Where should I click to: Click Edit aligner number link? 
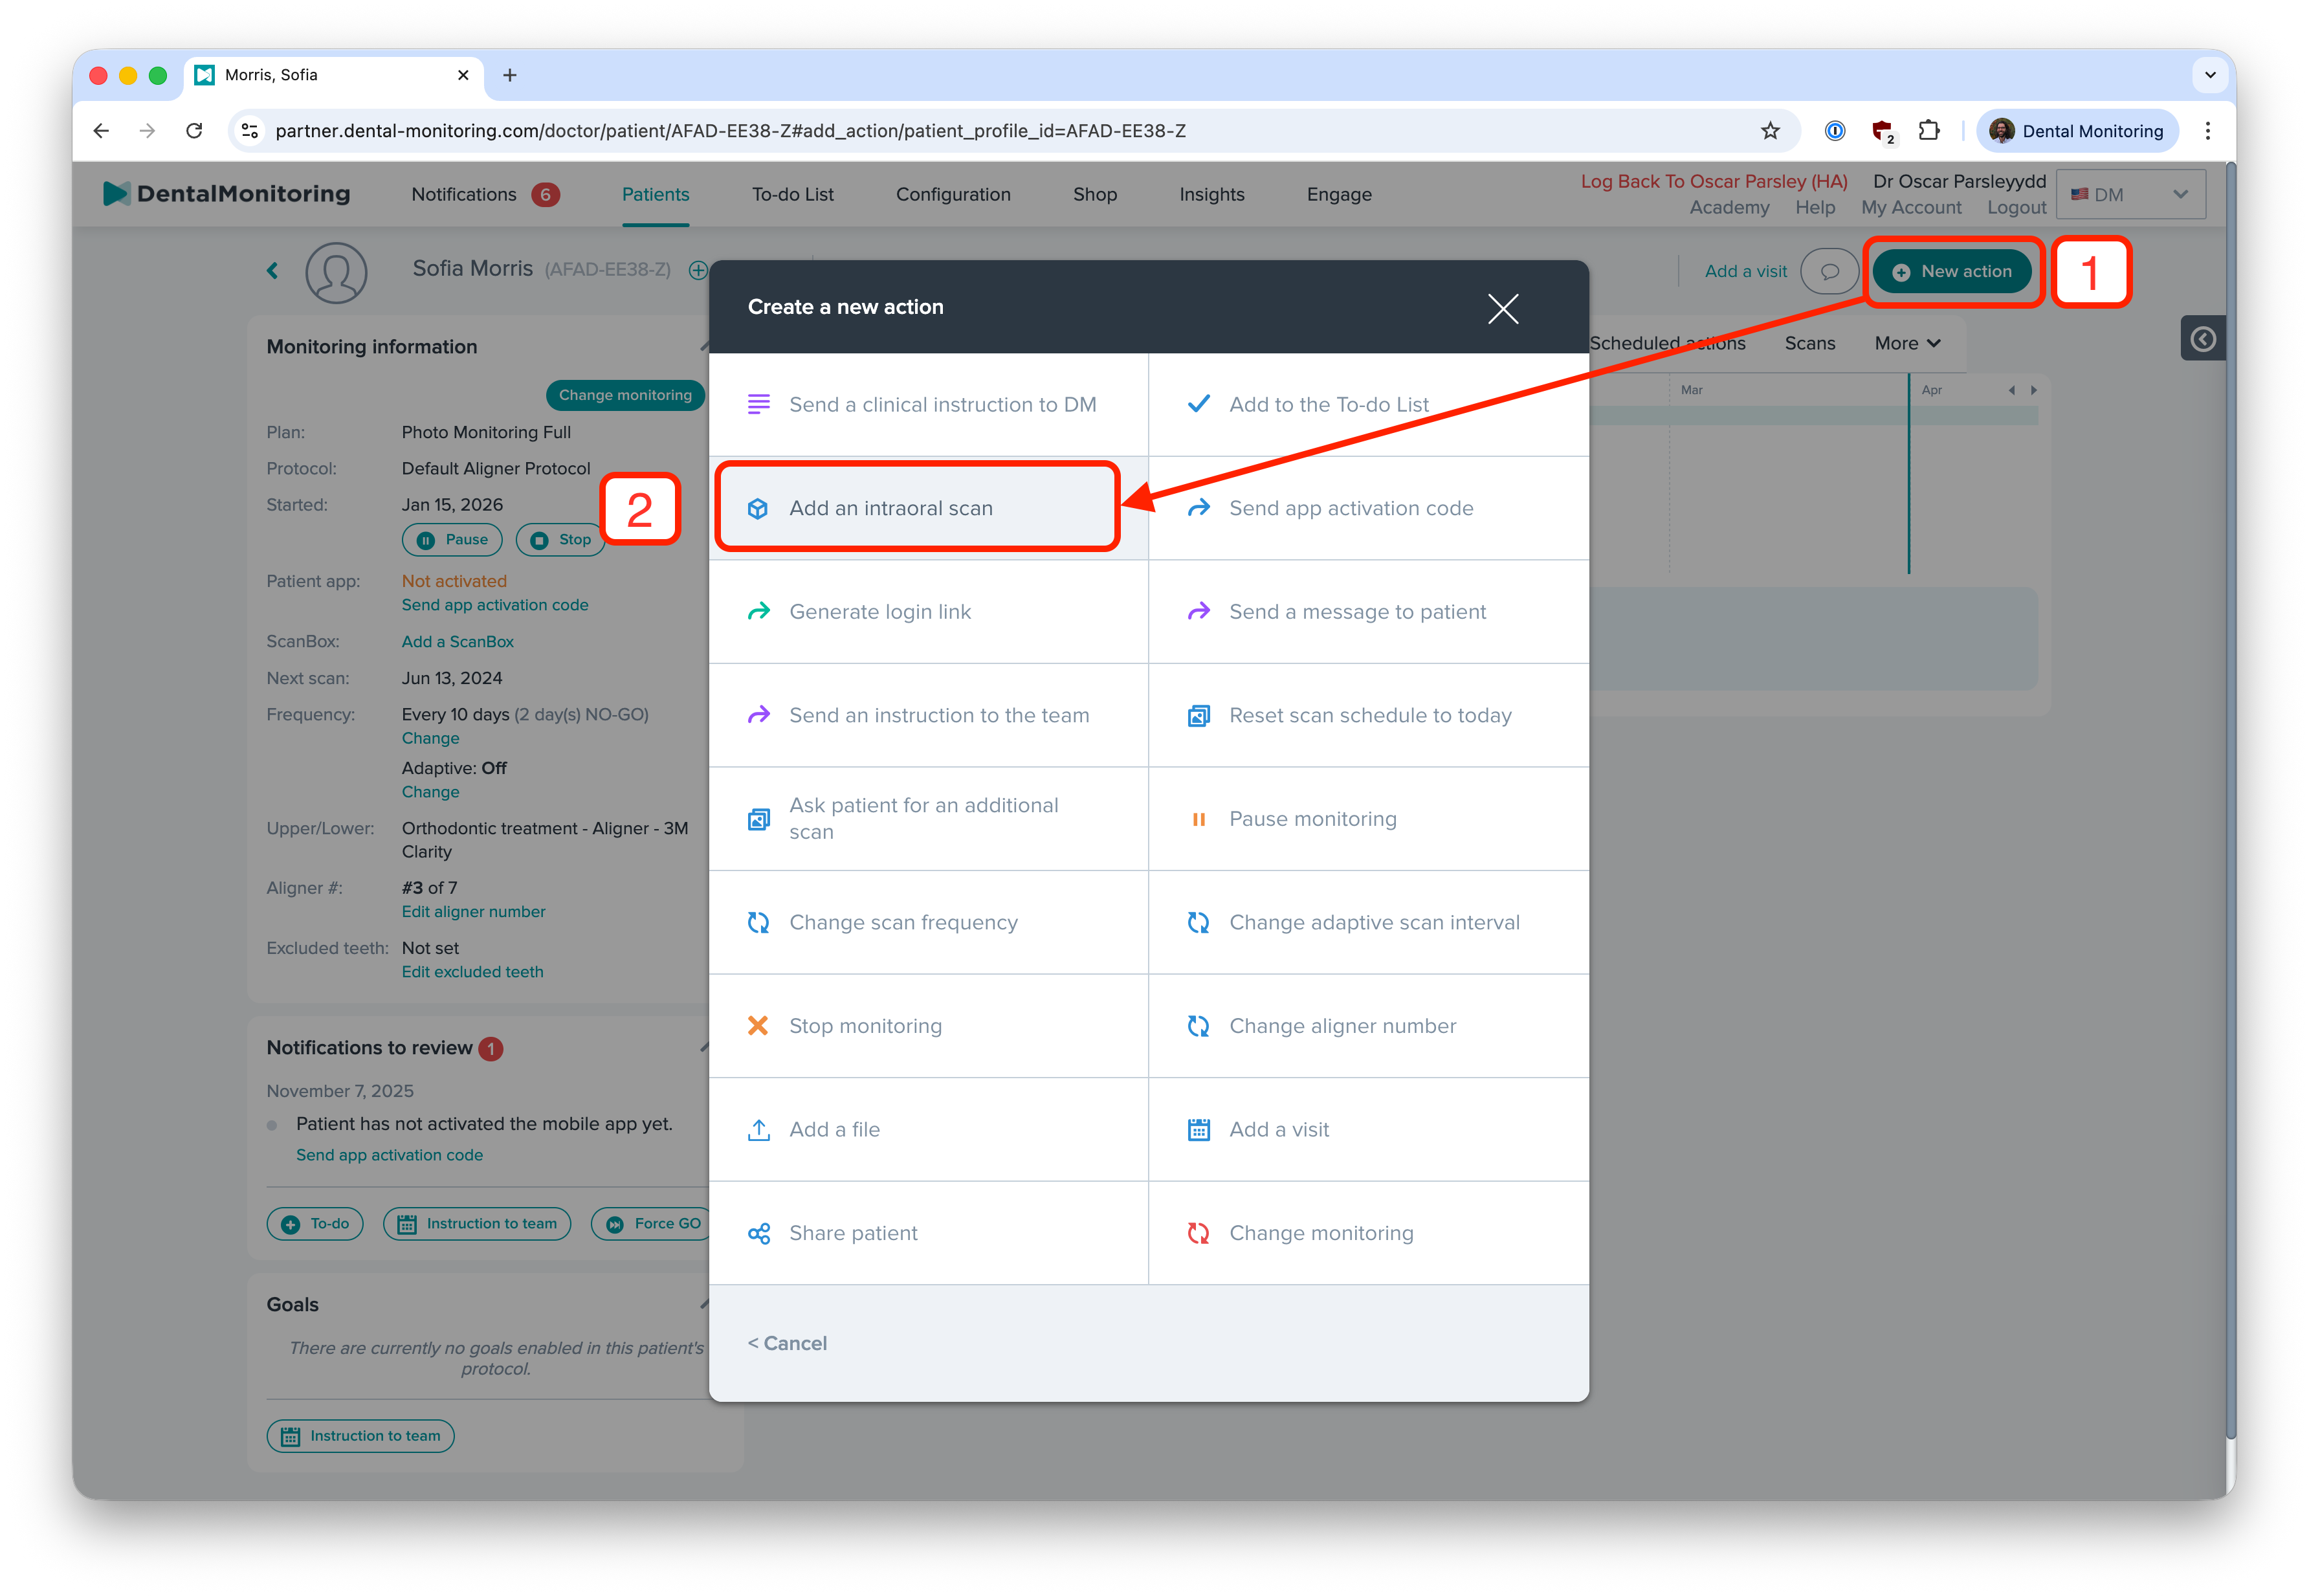point(473,911)
